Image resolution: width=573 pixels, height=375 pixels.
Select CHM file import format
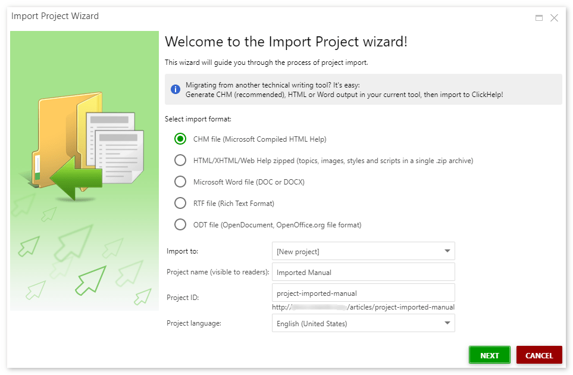point(180,139)
